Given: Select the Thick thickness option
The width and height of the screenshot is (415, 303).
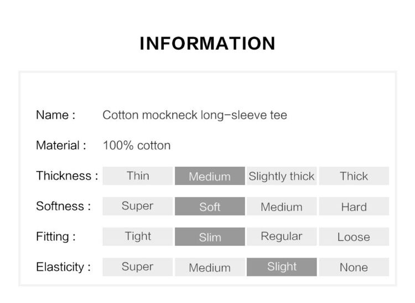Looking at the screenshot, I should [x=354, y=176].
